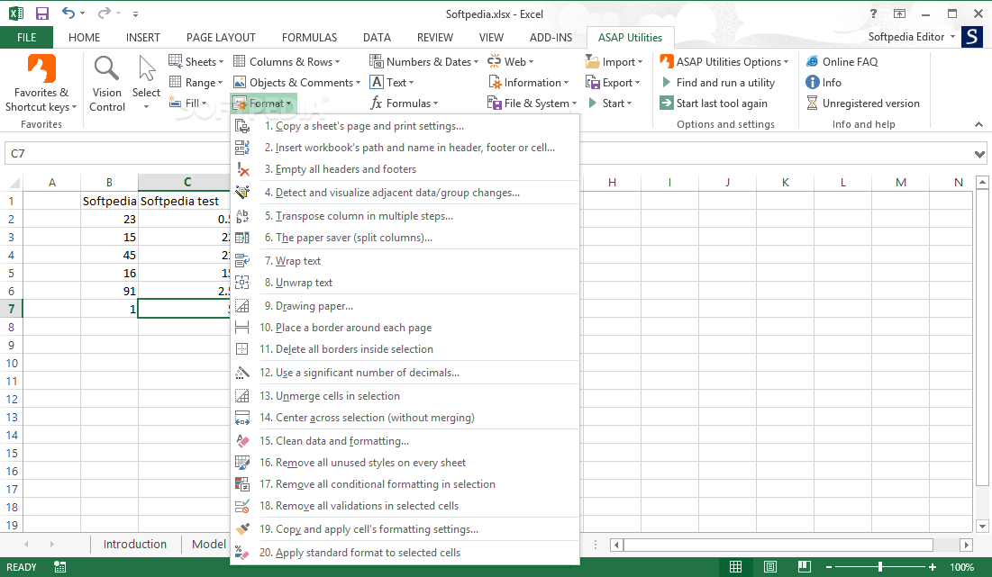This screenshot has height=577, width=992.
Task: Click the blue Info icon
Action: pos(813,82)
